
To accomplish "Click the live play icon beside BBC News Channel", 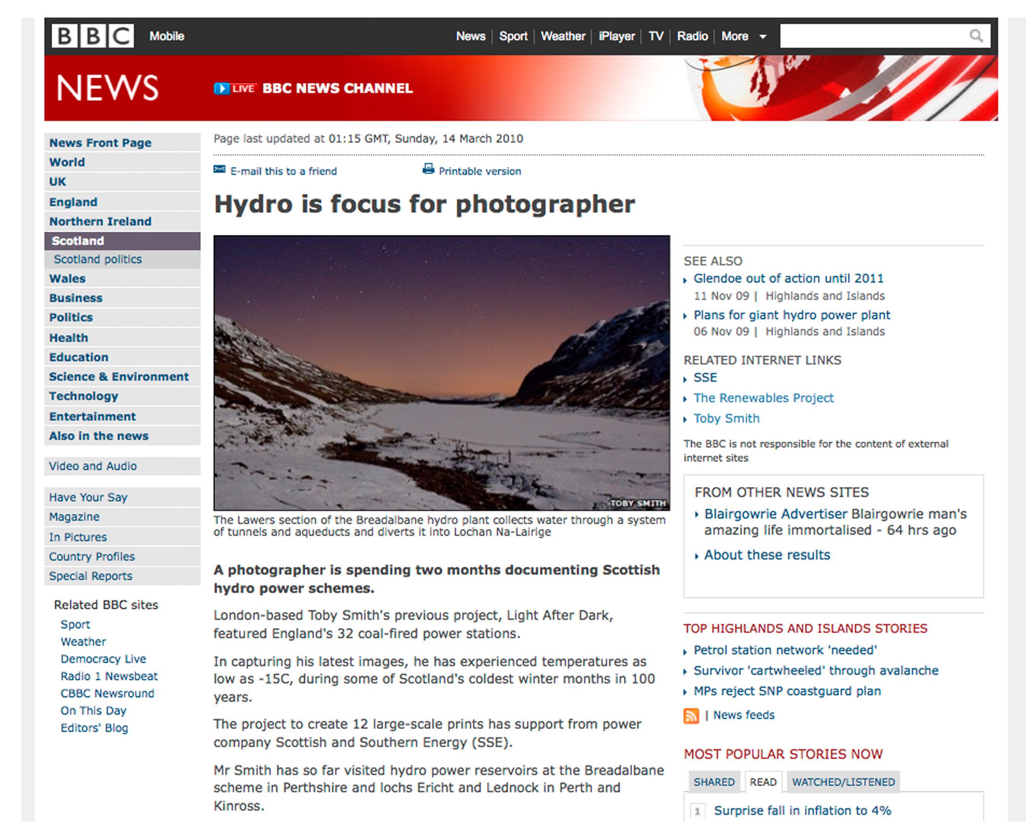I will pyautogui.click(x=221, y=89).
